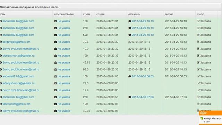
Task: Click sum value 99.5
Action: [x=86, y=69]
